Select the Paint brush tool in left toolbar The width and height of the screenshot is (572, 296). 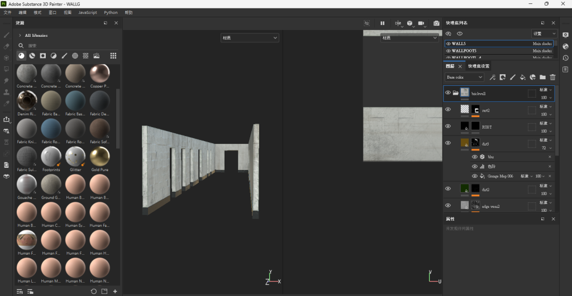point(7,35)
